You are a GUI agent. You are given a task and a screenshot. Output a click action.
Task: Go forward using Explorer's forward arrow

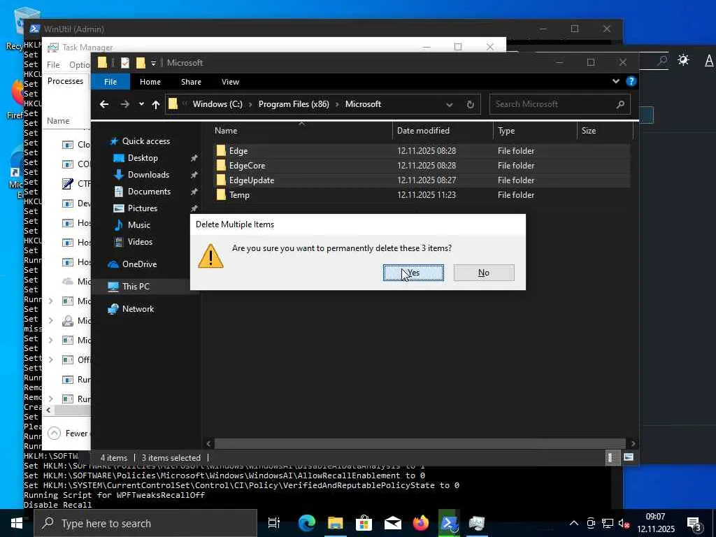[x=124, y=105]
